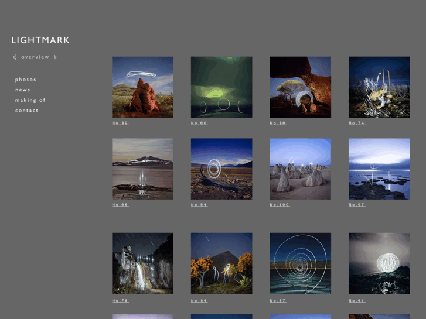Open the glowing light sphere thumbnail

(x=379, y=263)
